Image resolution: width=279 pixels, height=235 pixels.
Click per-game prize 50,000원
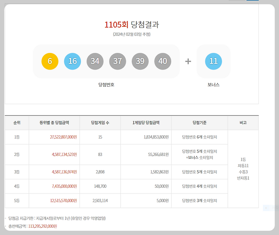(x=161, y=186)
